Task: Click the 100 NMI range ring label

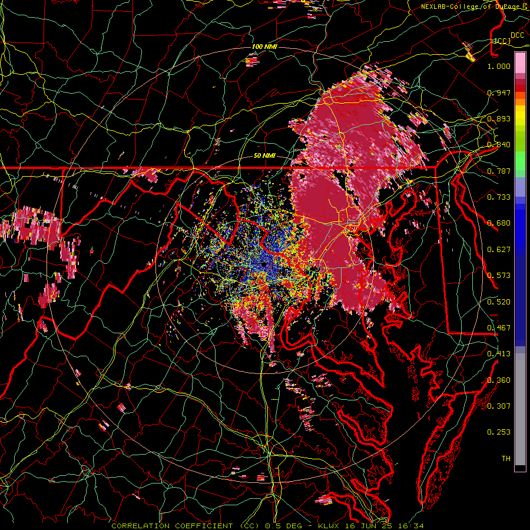Action: tap(264, 47)
